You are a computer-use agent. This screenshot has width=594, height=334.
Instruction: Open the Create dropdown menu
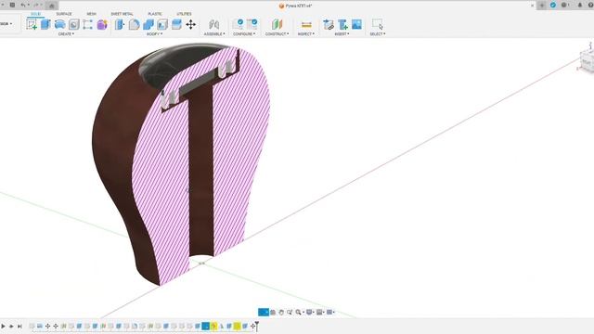[x=66, y=34]
